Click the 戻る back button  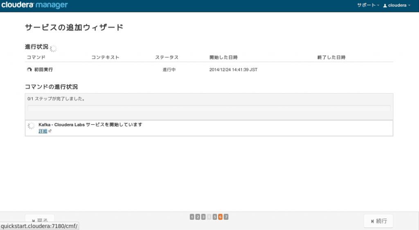40,221
